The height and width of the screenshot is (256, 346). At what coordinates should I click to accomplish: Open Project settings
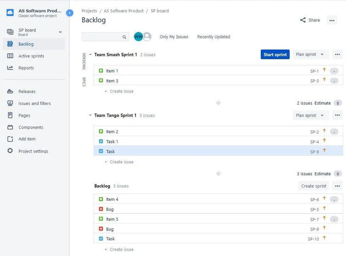pos(33,151)
